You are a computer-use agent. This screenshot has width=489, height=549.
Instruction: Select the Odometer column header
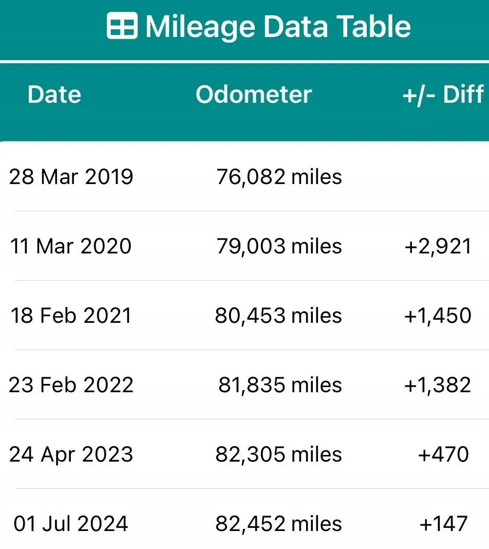coord(254,95)
